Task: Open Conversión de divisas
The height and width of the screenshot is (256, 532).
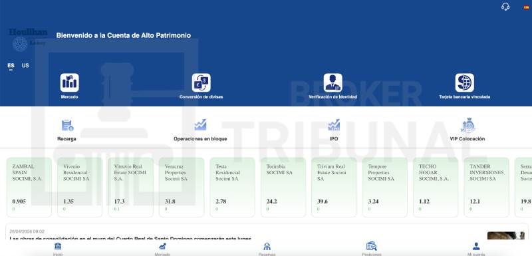Action: click(x=201, y=86)
